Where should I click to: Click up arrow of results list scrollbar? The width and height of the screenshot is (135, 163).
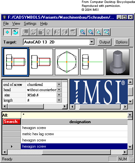click(x=130, y=115)
